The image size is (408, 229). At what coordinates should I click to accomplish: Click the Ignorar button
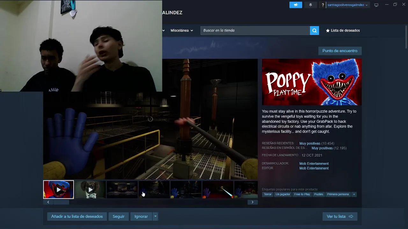coord(141,217)
